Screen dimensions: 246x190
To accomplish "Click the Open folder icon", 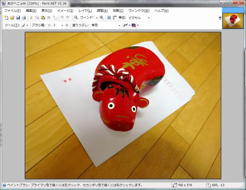I will click(x=12, y=18).
